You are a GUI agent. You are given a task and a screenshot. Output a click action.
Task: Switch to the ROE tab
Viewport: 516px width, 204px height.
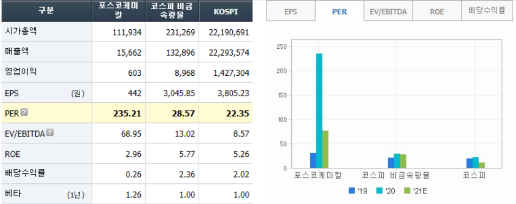(437, 11)
